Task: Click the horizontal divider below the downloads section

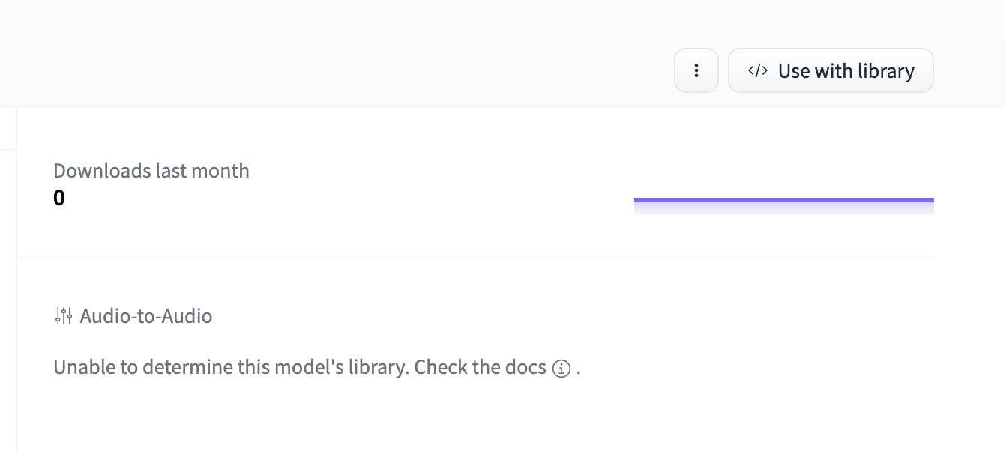Action: [475, 258]
